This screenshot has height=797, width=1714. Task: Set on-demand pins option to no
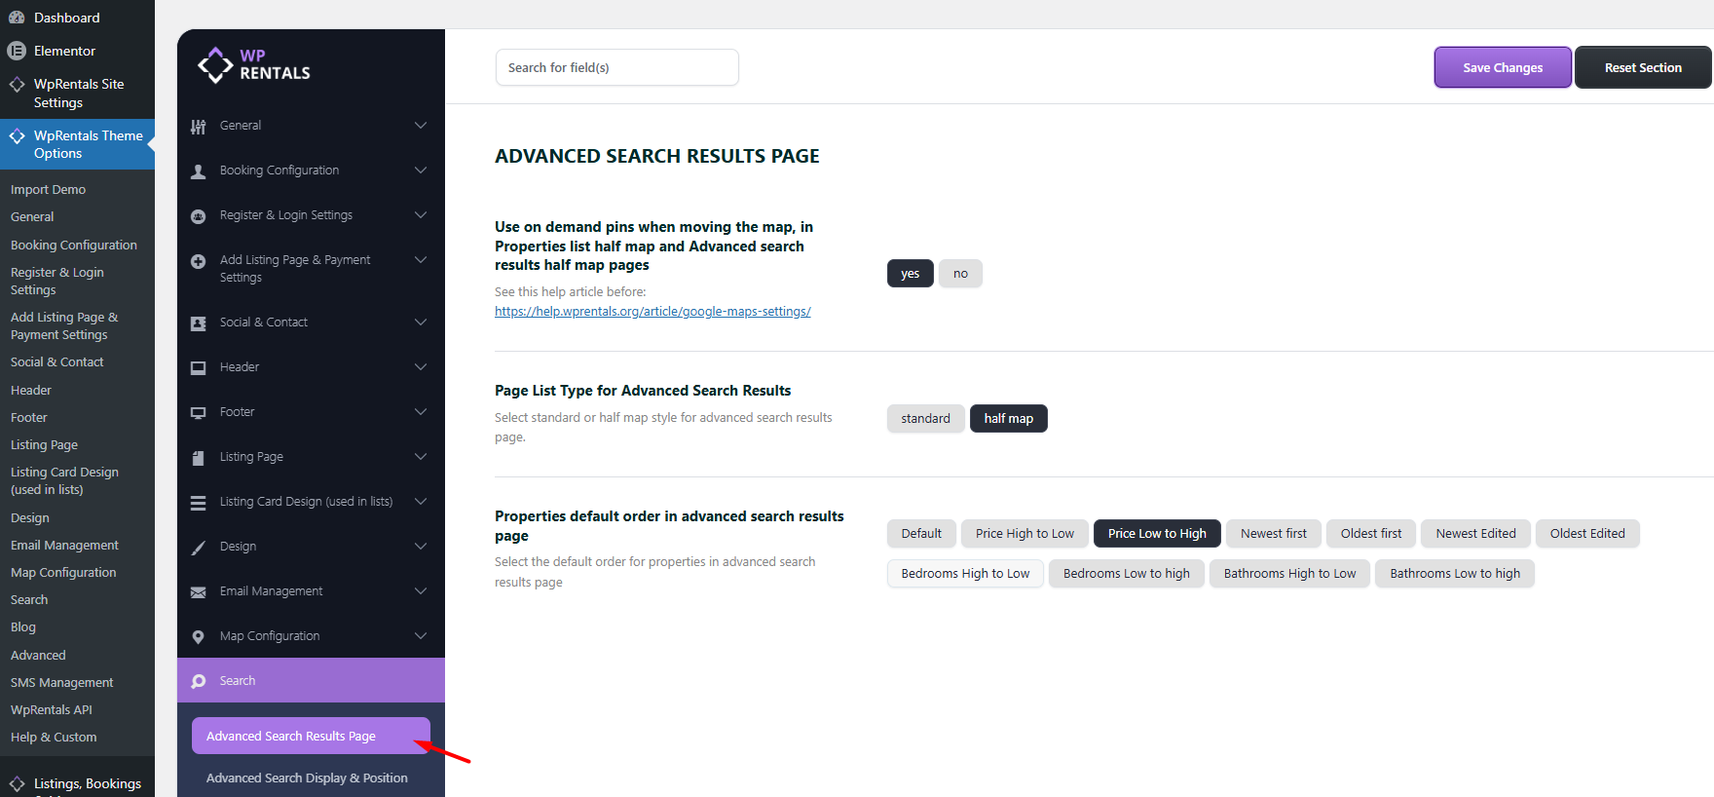[x=960, y=274]
